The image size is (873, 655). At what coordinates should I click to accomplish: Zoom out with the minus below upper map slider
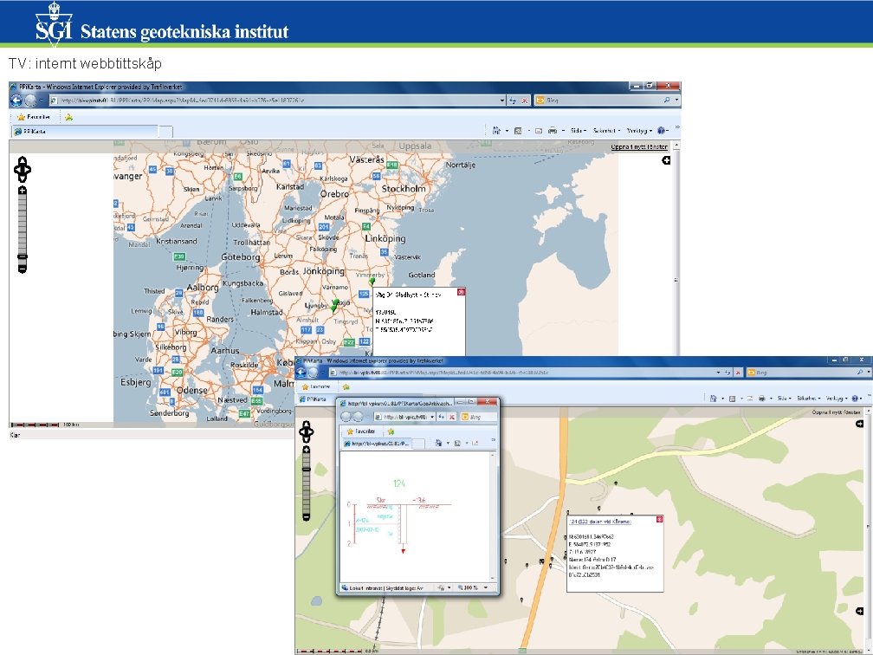[x=23, y=269]
